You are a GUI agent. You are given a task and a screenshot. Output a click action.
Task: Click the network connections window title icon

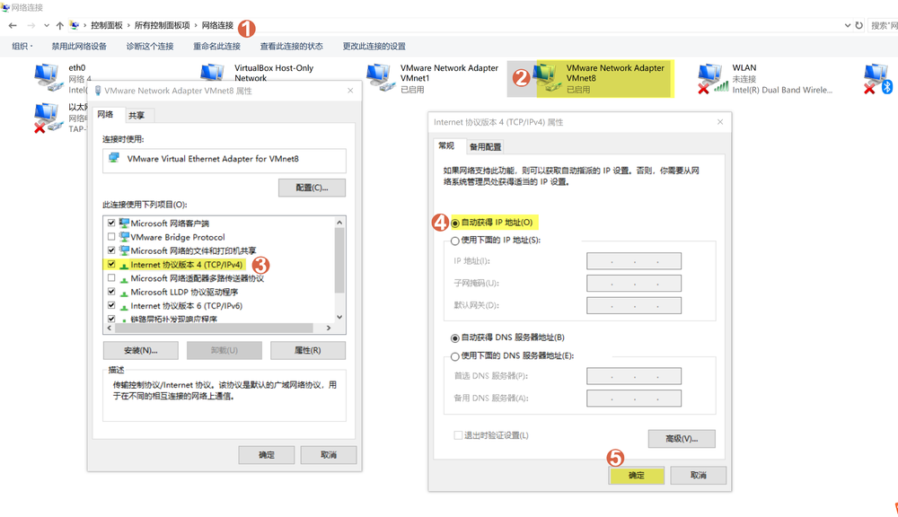pos(5,7)
